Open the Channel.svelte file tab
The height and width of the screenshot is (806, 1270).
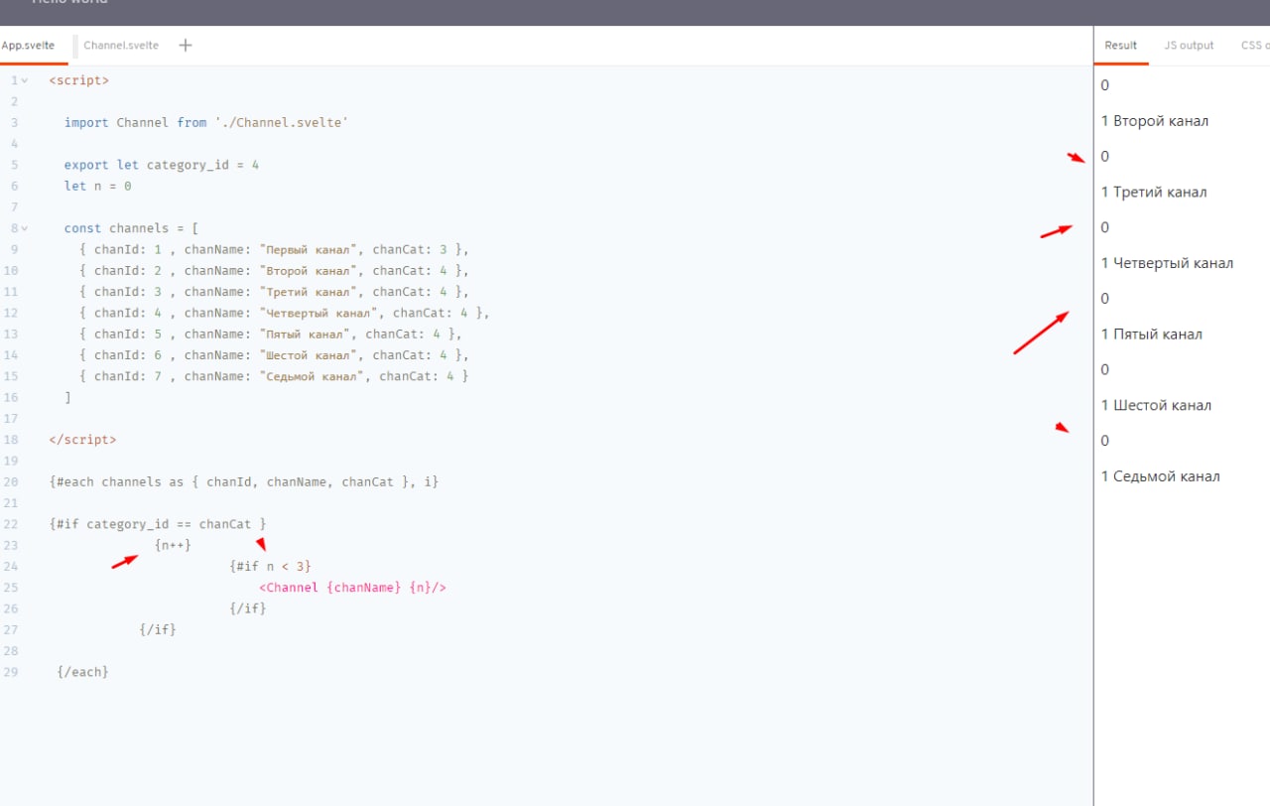pyautogui.click(x=120, y=46)
